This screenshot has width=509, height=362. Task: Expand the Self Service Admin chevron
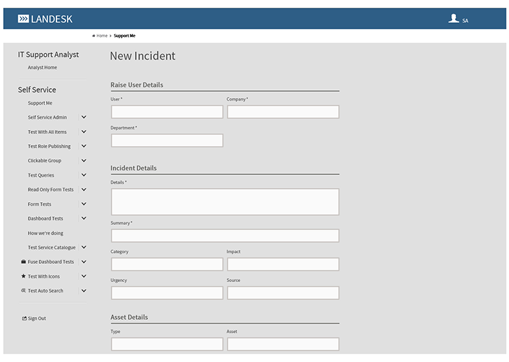point(84,118)
